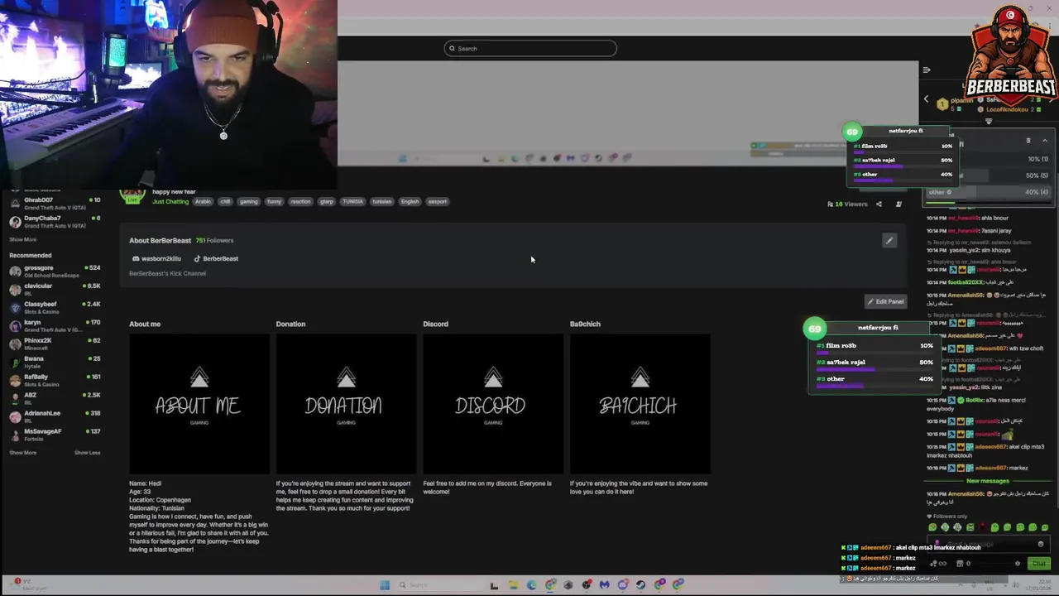This screenshot has height=596, width=1059.
Task: Click the Kick site Search field
Action: click(x=530, y=48)
